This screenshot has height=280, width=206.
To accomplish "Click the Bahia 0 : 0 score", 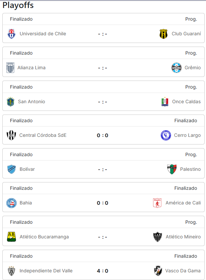I will (103, 203).
